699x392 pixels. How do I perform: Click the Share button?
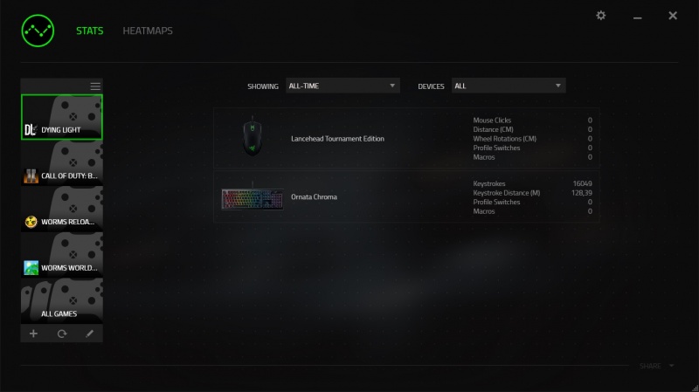coord(650,366)
